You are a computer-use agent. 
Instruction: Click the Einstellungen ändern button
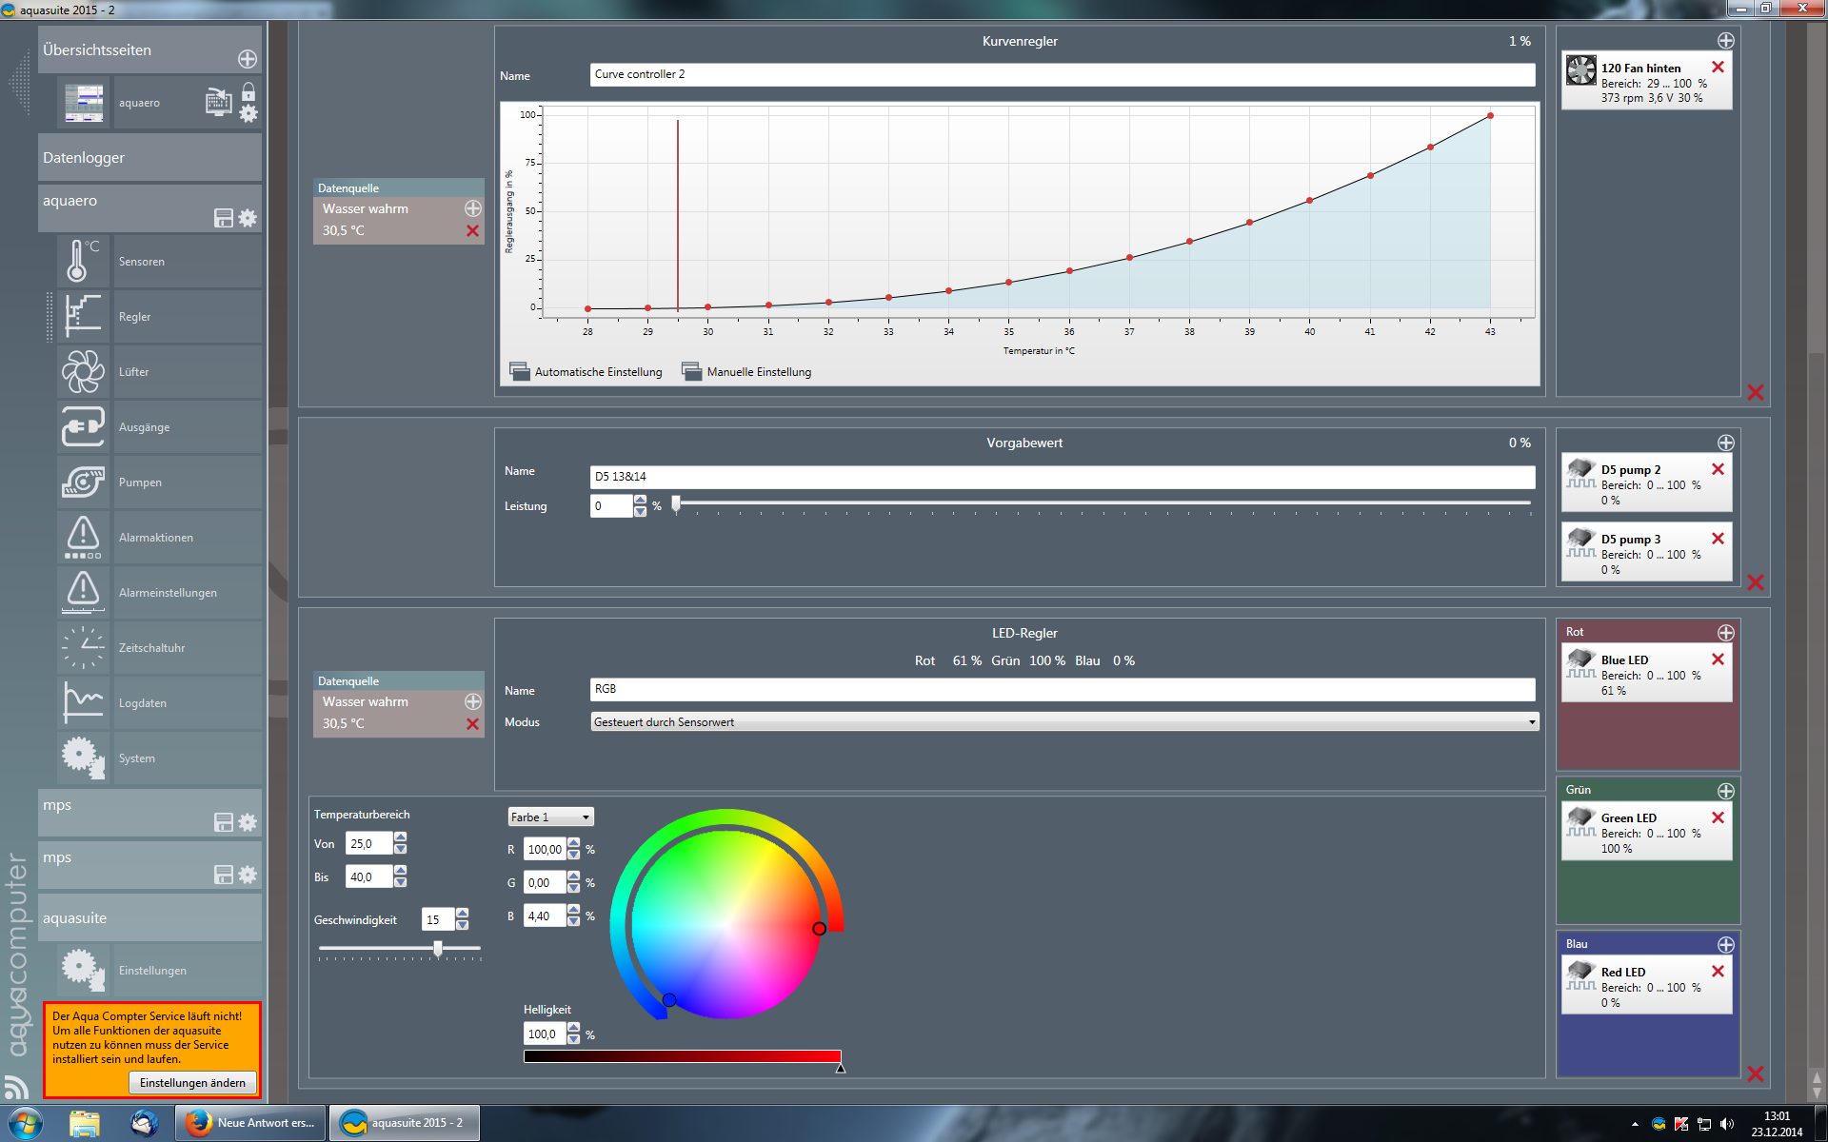(x=192, y=1083)
